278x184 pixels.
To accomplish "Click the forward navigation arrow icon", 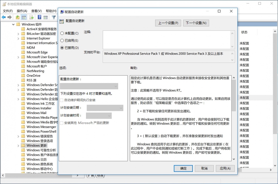I will 10,17.
